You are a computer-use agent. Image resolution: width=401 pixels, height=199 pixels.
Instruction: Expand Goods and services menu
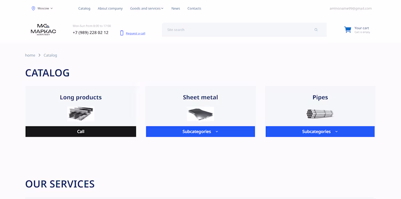[147, 8]
